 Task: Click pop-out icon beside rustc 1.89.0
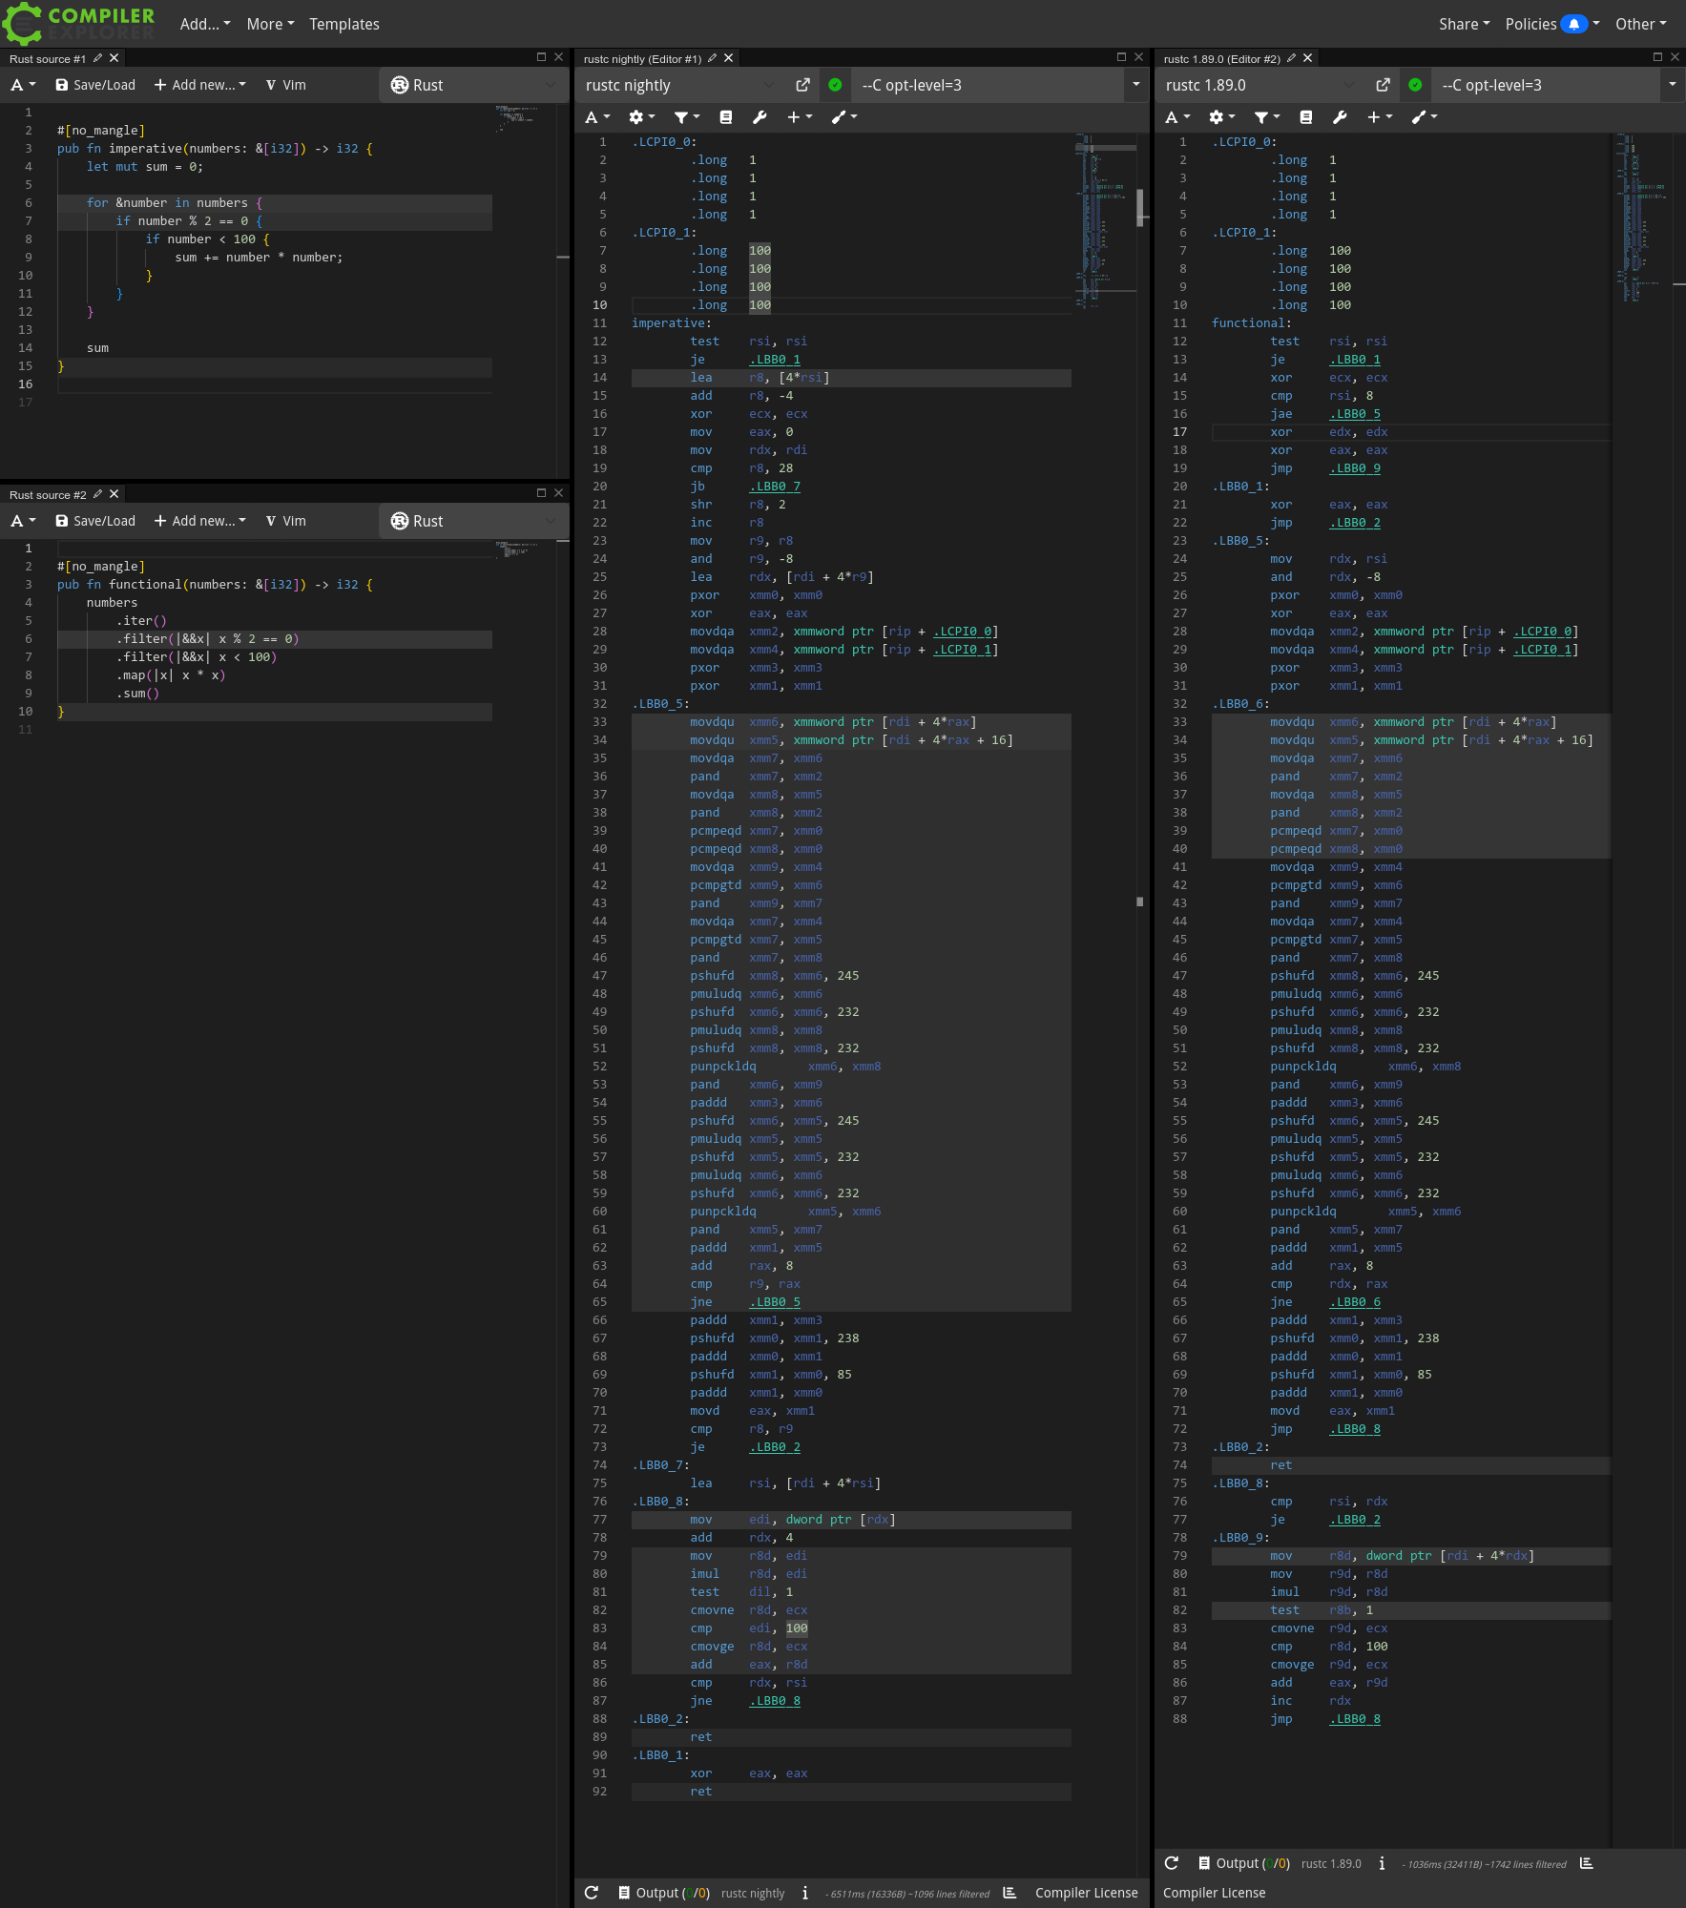1383,85
